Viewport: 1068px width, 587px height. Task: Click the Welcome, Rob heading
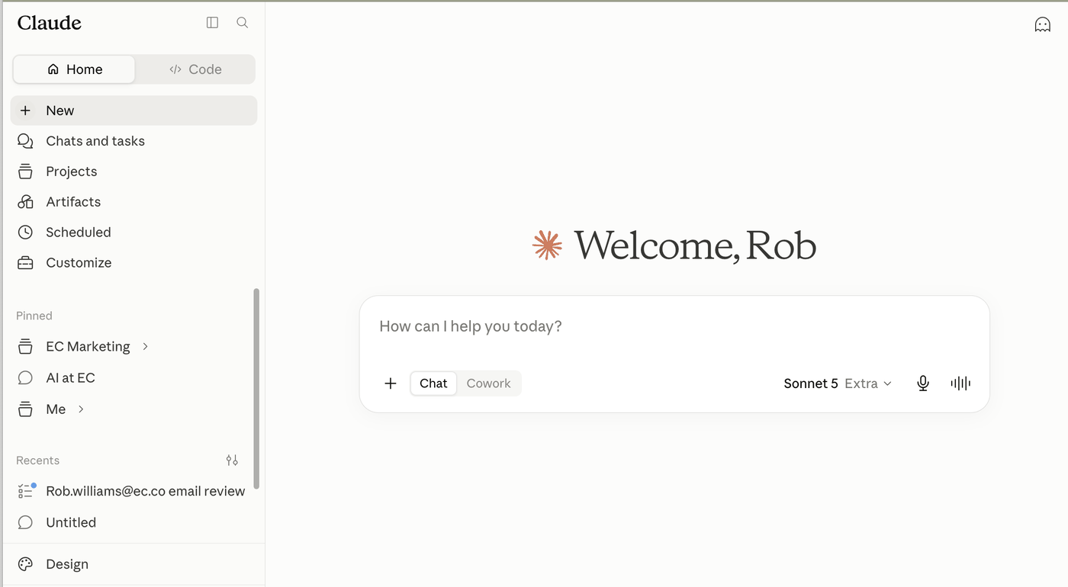pos(695,245)
